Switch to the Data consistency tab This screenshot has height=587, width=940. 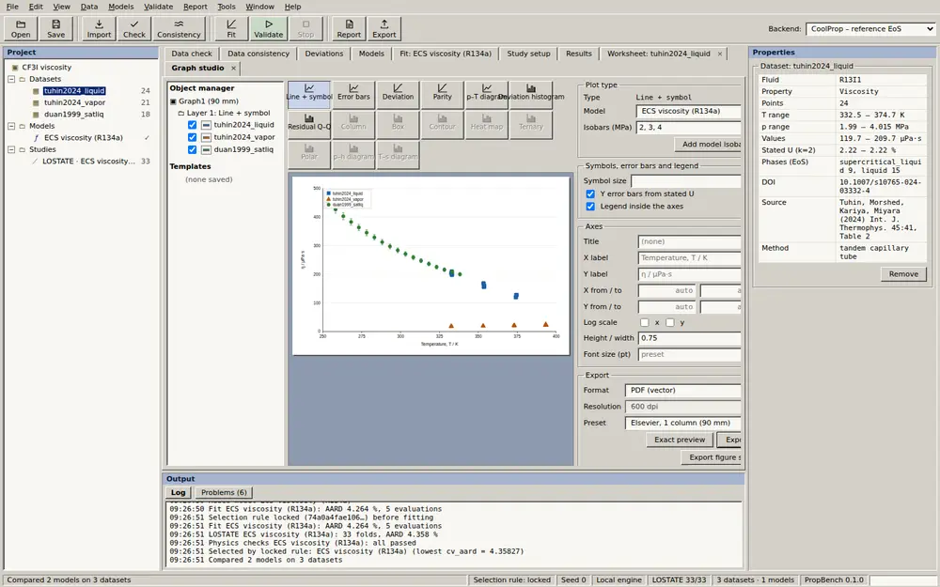click(x=258, y=54)
